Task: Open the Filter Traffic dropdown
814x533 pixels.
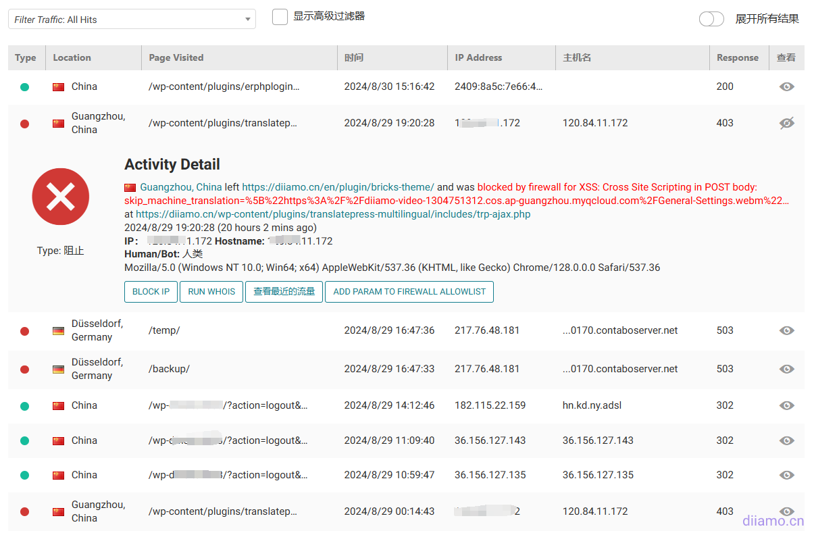Action: (x=132, y=20)
